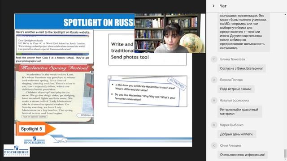Click the 'Send photos too!' text box
This screenshot has width=287, height=161.
point(148,50)
